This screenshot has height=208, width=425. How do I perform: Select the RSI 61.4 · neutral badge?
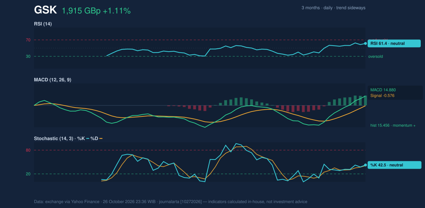[x=394, y=44]
